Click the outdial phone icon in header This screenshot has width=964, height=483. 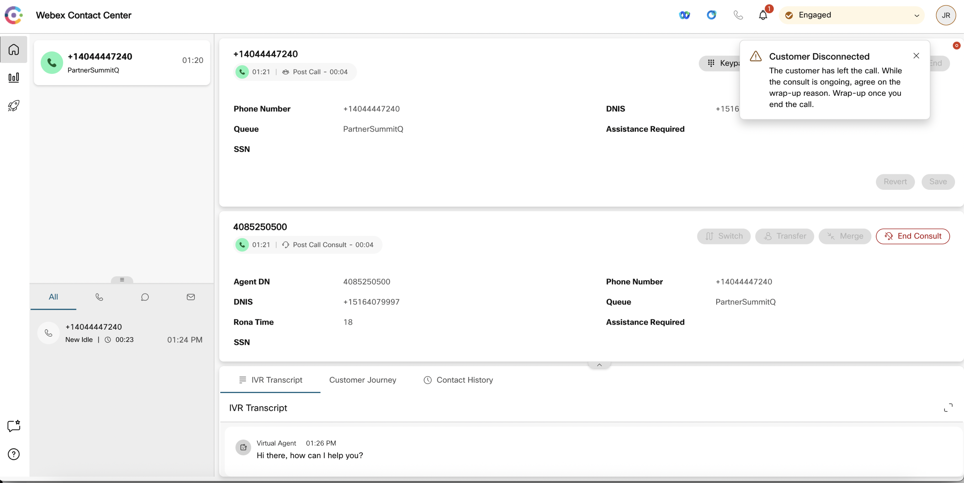pyautogui.click(x=738, y=15)
